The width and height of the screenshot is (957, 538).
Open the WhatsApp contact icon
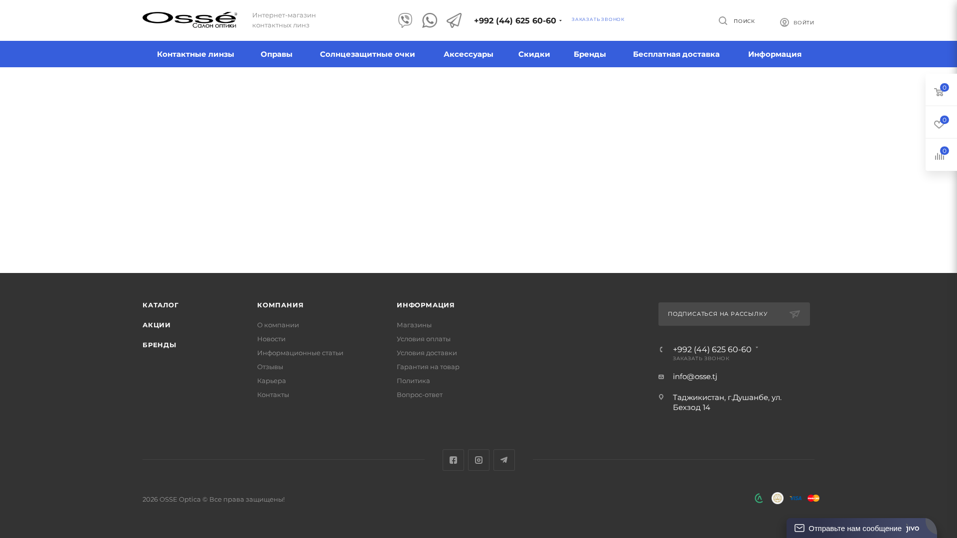[430, 20]
